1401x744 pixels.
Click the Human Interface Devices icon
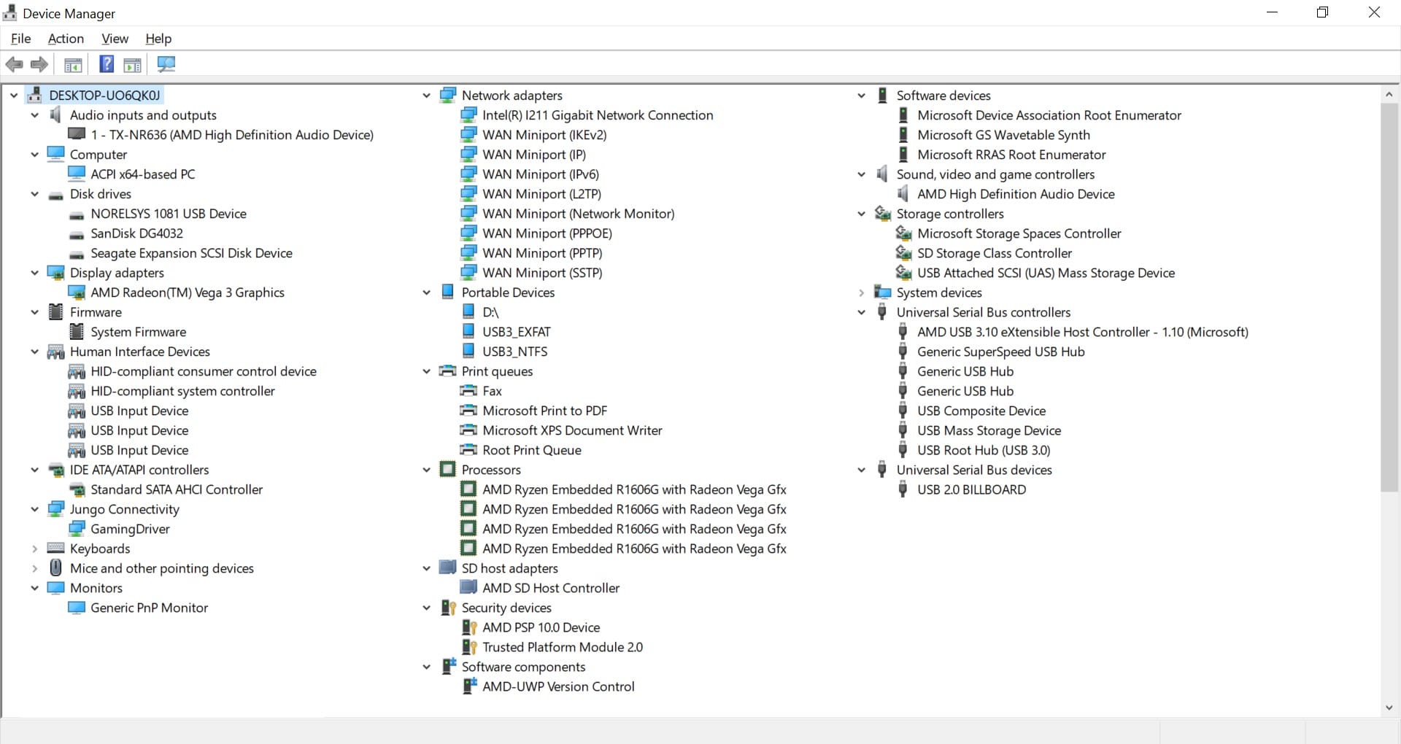[x=55, y=352]
